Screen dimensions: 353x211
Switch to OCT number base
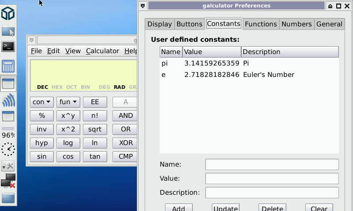[71, 87]
